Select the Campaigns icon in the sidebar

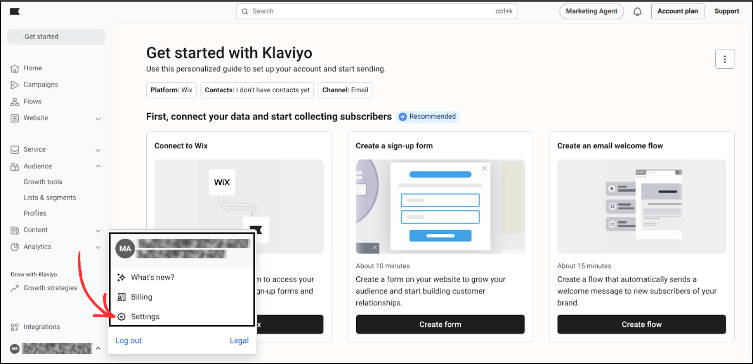tap(15, 84)
